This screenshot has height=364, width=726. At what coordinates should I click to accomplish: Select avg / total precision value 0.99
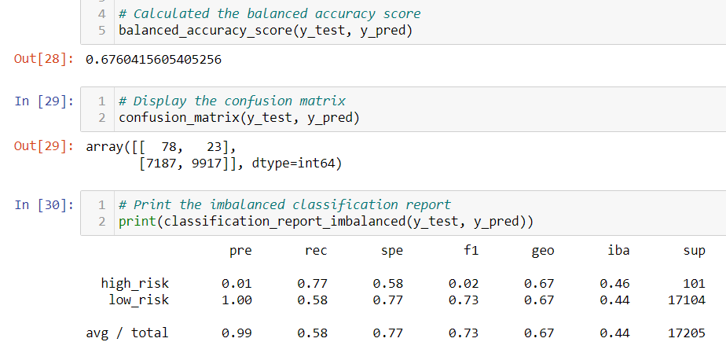[236, 333]
